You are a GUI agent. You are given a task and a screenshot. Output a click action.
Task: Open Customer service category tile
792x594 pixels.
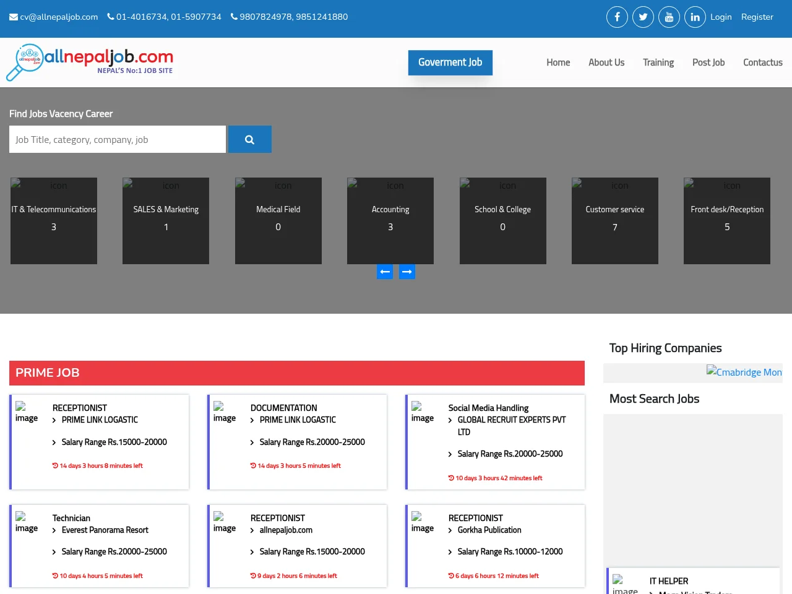click(615, 221)
